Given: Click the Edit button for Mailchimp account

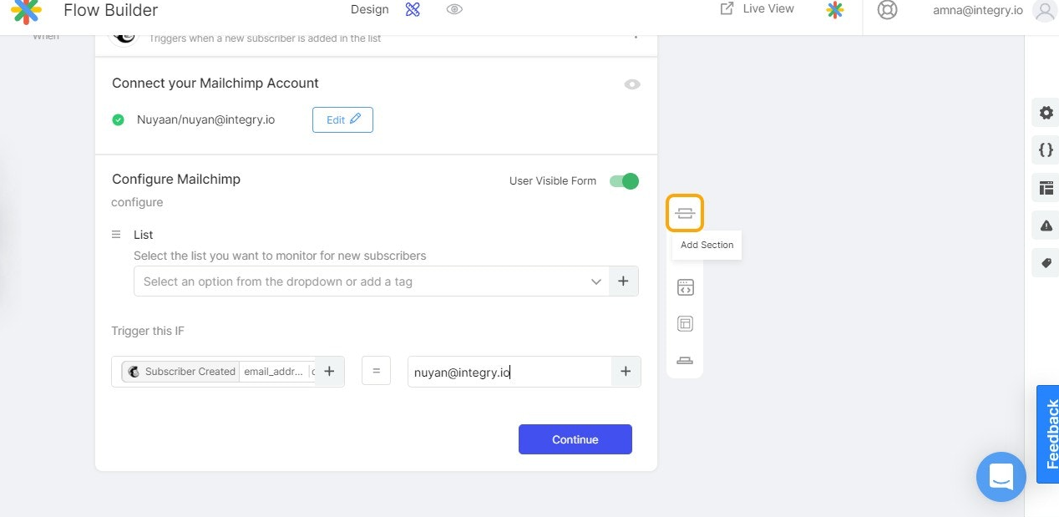Looking at the screenshot, I should tap(342, 119).
